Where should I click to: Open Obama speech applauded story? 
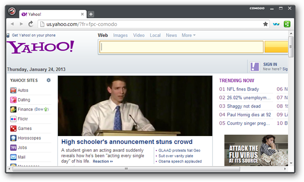point(180,161)
